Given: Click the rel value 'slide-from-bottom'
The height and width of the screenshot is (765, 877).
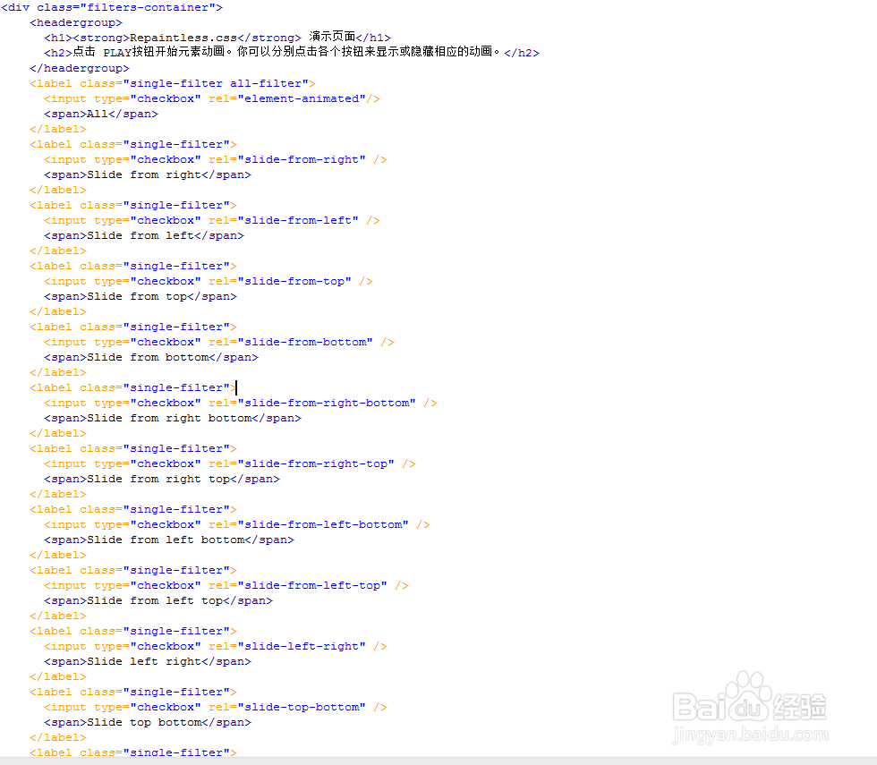Looking at the screenshot, I should [x=305, y=342].
